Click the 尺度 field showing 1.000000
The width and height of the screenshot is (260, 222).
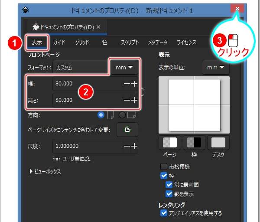coord(88,146)
